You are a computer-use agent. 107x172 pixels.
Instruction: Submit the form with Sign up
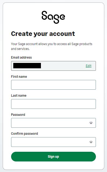(x=53, y=157)
